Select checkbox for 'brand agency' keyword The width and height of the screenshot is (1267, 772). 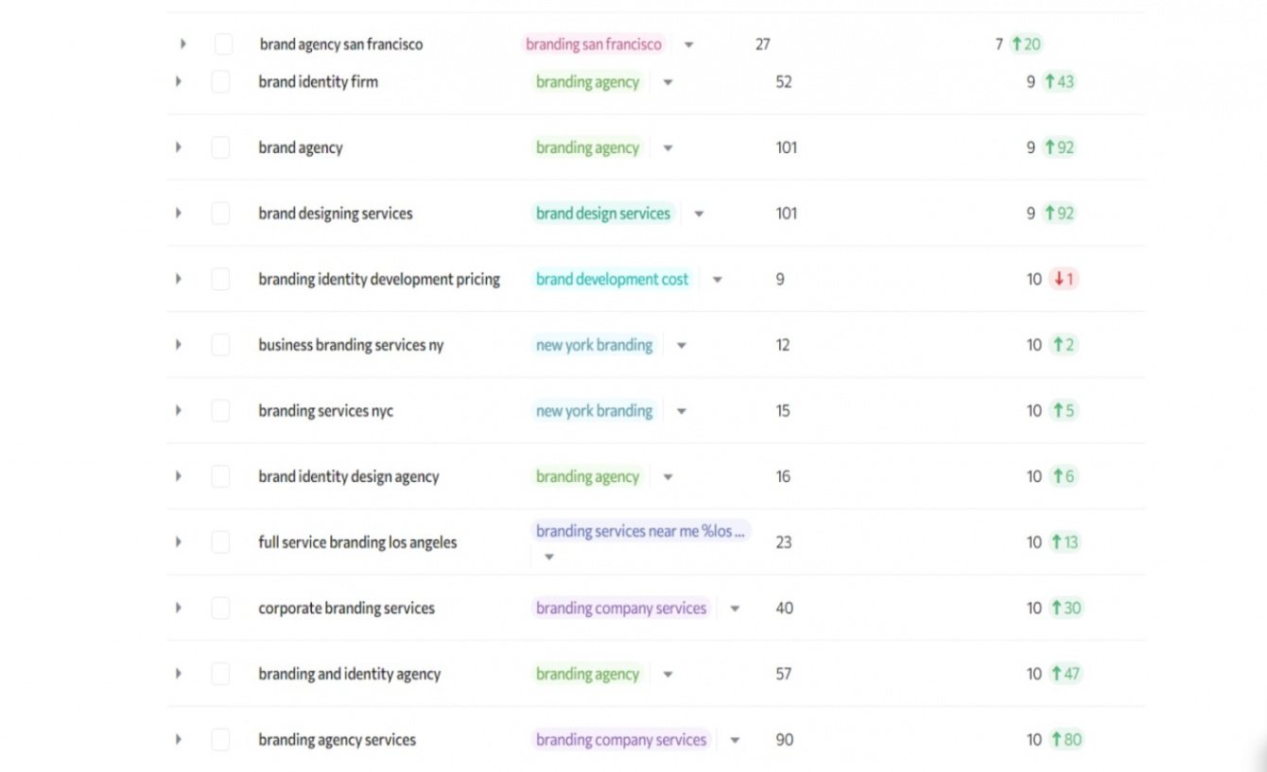(x=220, y=147)
